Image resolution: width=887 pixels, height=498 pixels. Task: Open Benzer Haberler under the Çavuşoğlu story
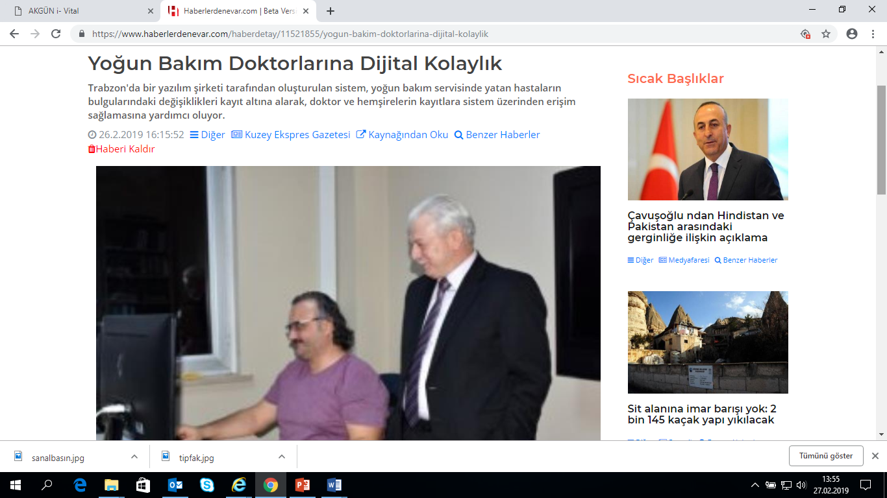pos(746,260)
